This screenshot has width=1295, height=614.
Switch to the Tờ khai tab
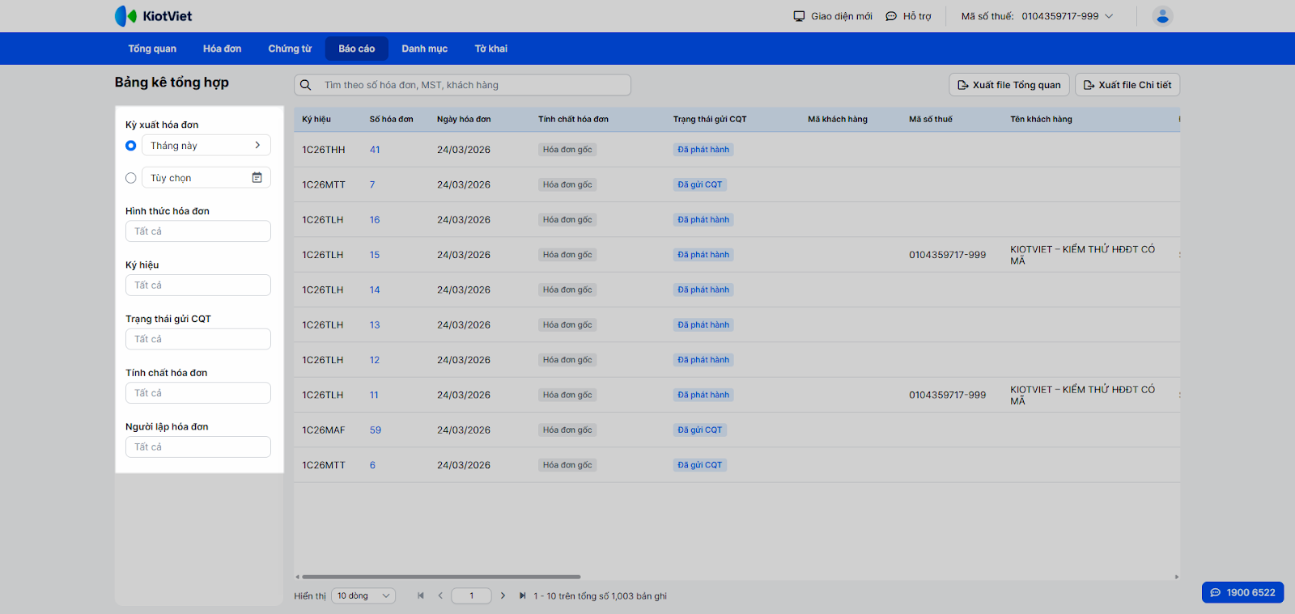pyautogui.click(x=490, y=49)
